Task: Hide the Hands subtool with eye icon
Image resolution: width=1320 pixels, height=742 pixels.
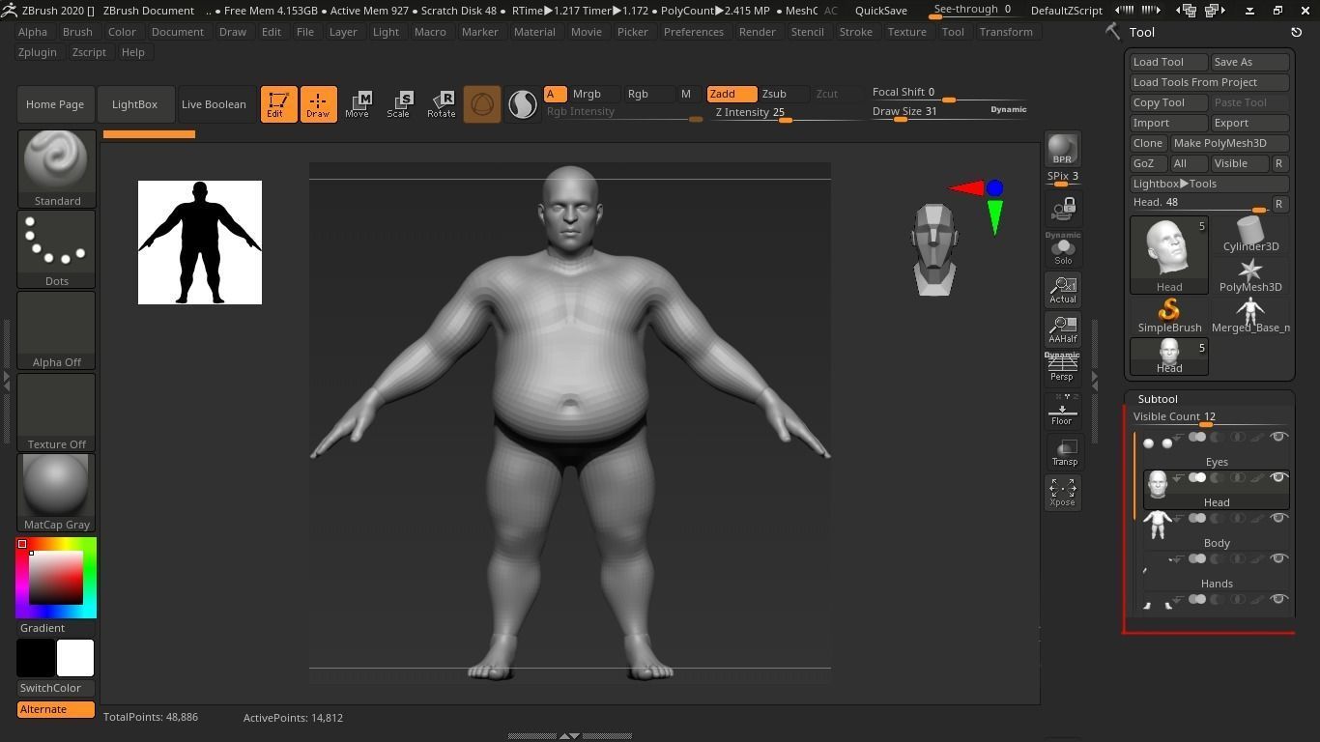Action: pyautogui.click(x=1278, y=558)
